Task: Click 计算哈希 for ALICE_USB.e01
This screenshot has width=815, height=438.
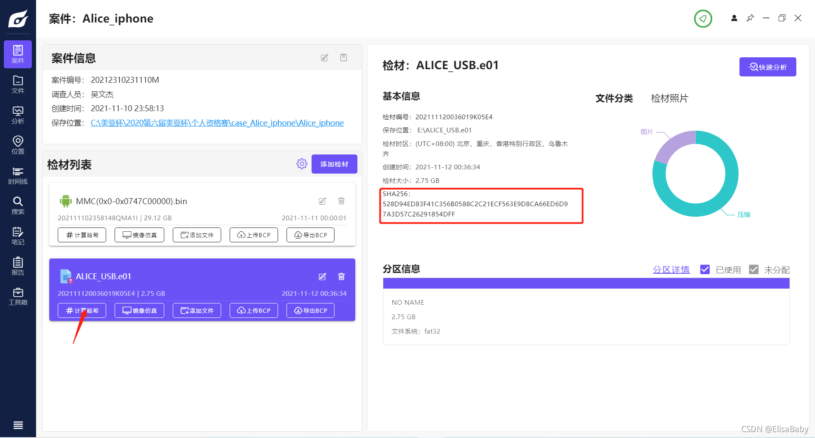Action: coord(82,311)
